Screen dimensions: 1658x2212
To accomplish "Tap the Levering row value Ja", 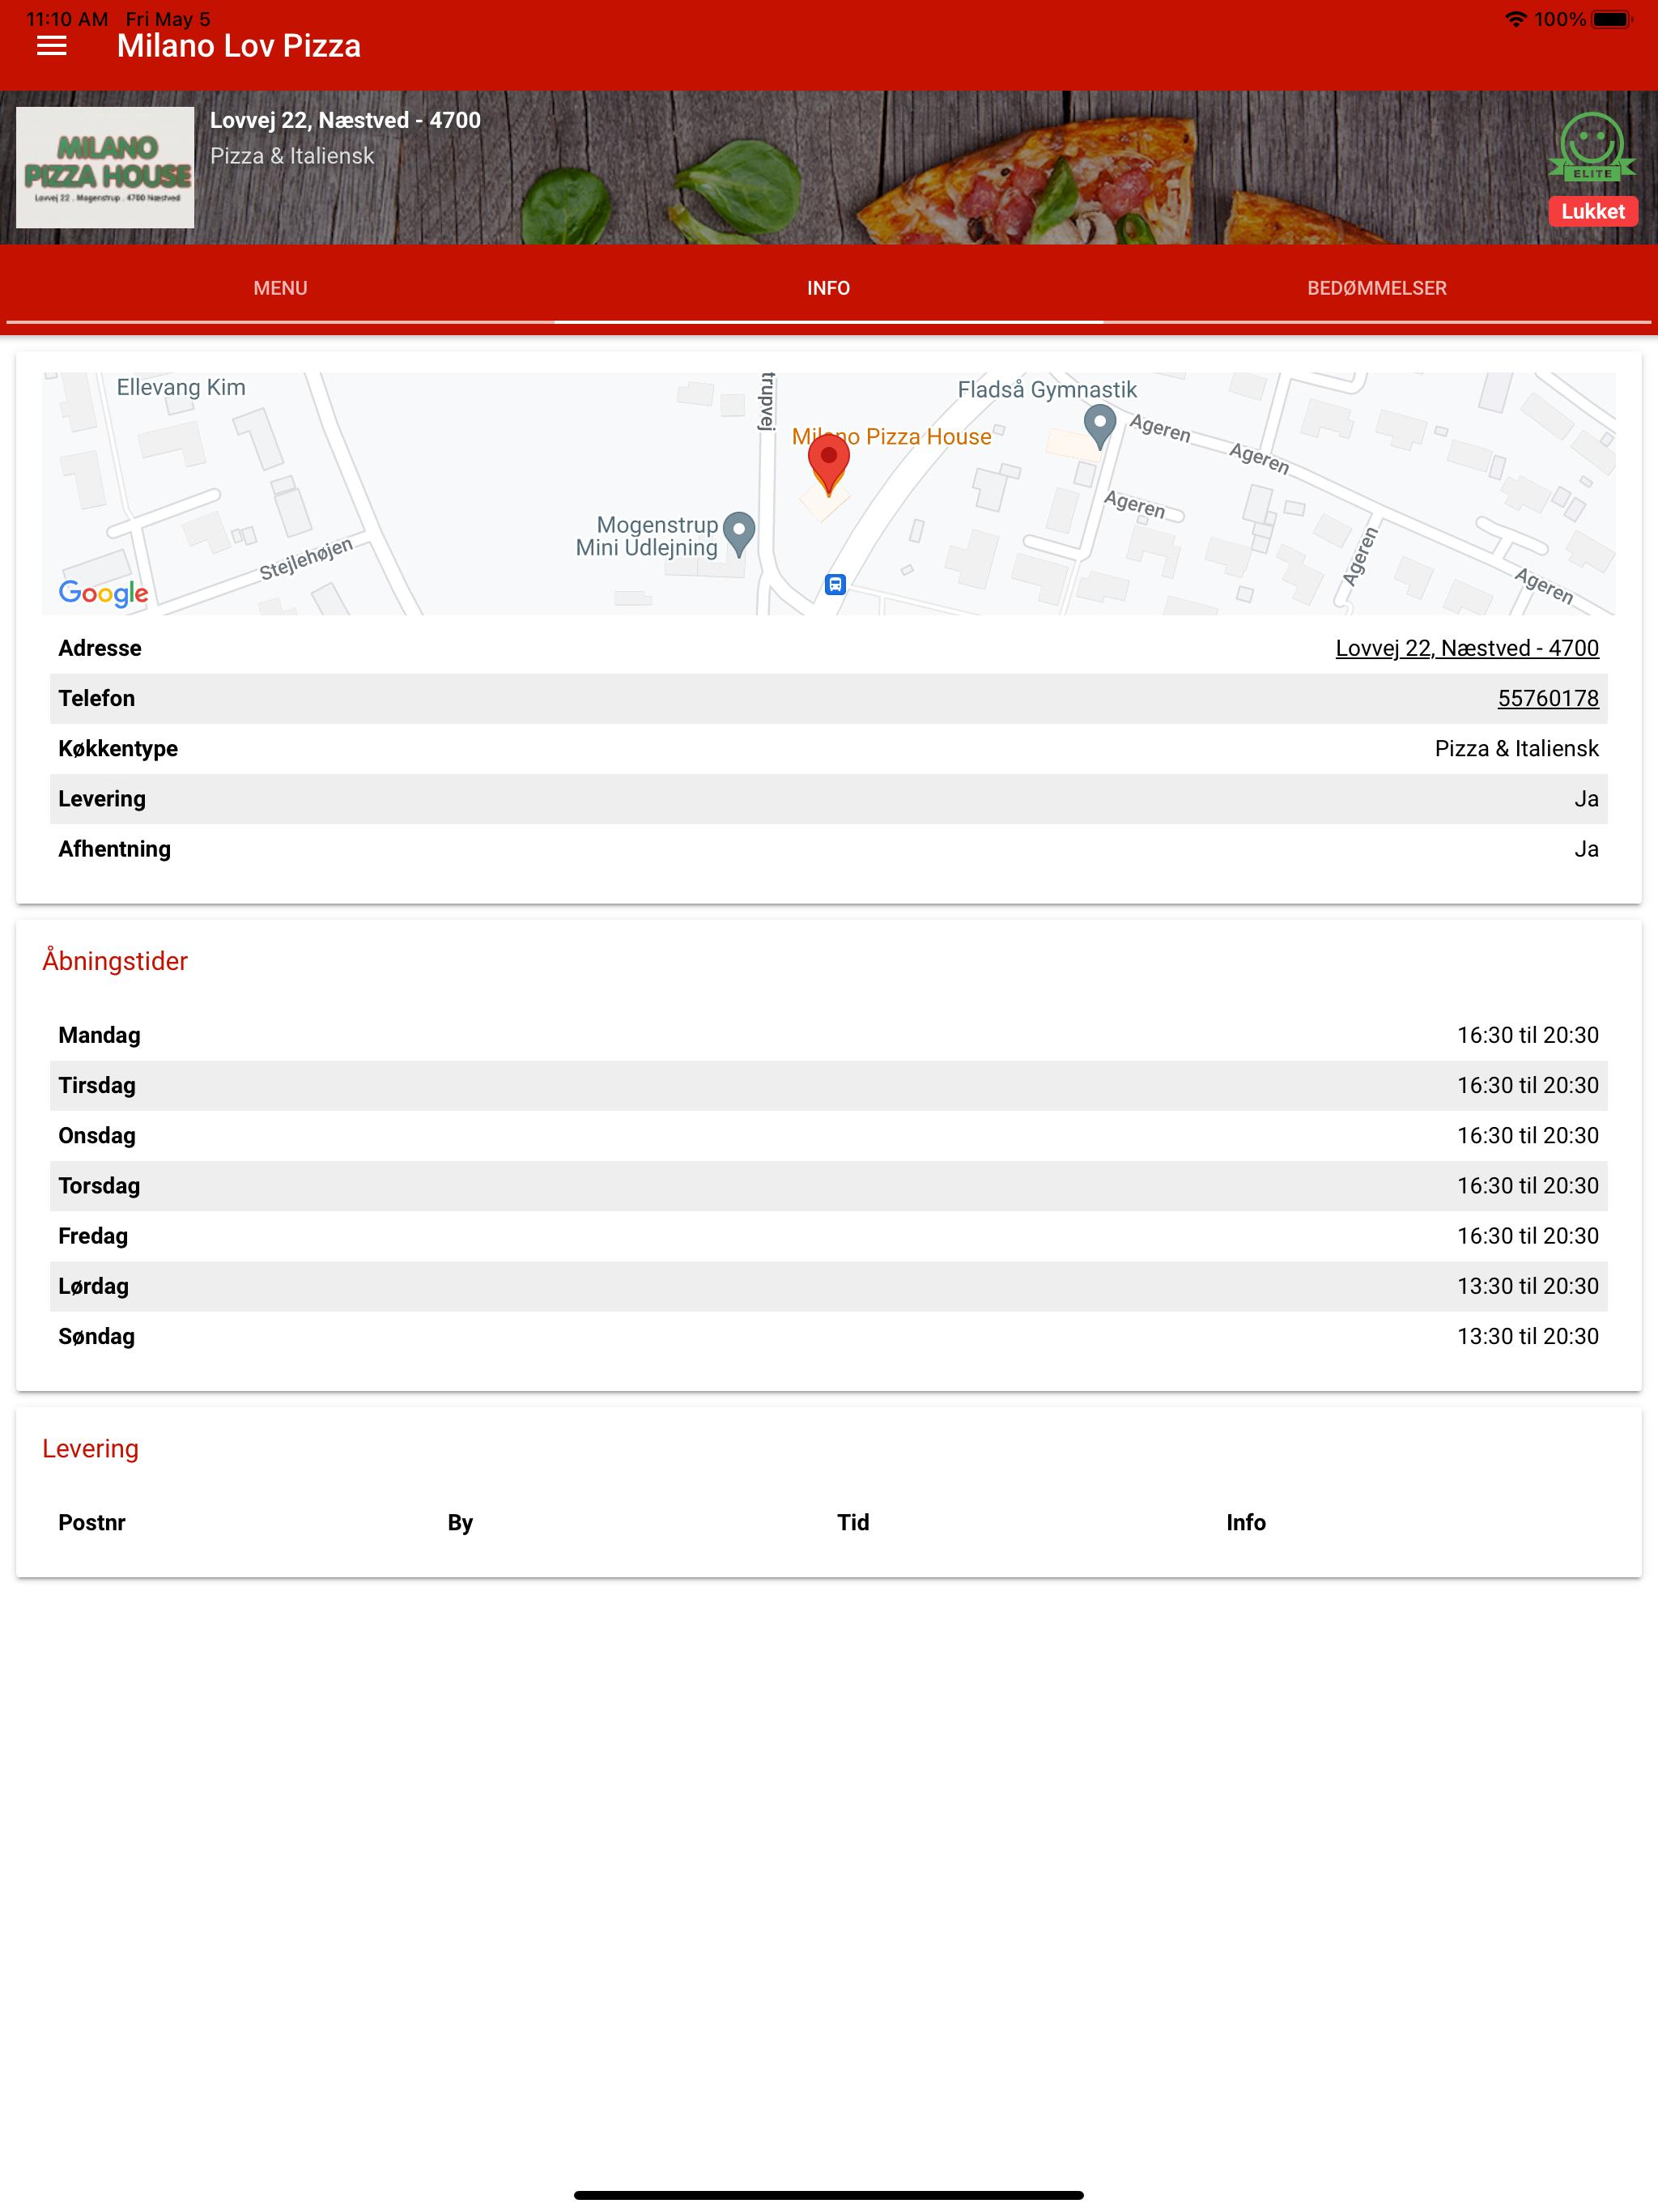I will tap(1586, 799).
